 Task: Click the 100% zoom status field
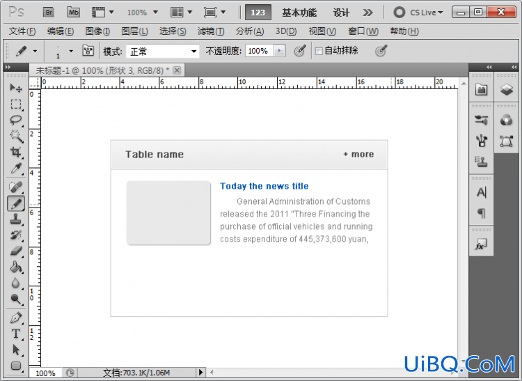[46, 373]
